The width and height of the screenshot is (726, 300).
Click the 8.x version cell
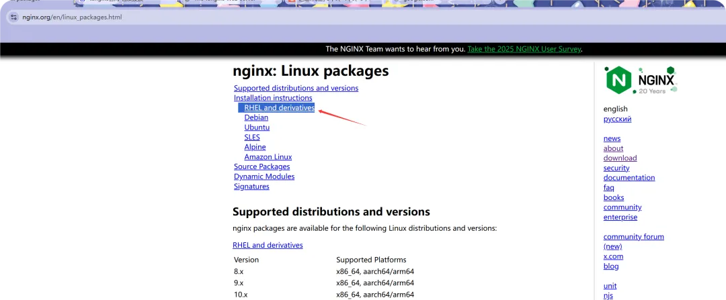[x=239, y=271]
